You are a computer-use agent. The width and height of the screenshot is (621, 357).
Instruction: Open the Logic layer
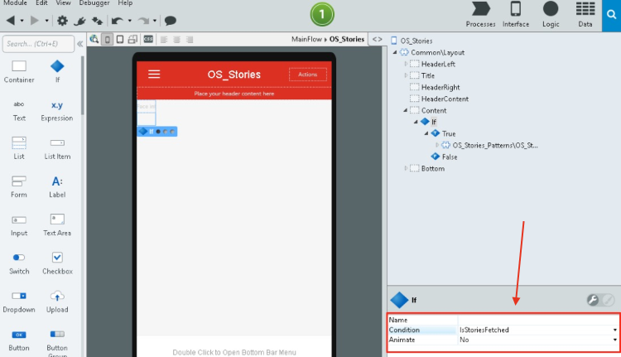[550, 14]
